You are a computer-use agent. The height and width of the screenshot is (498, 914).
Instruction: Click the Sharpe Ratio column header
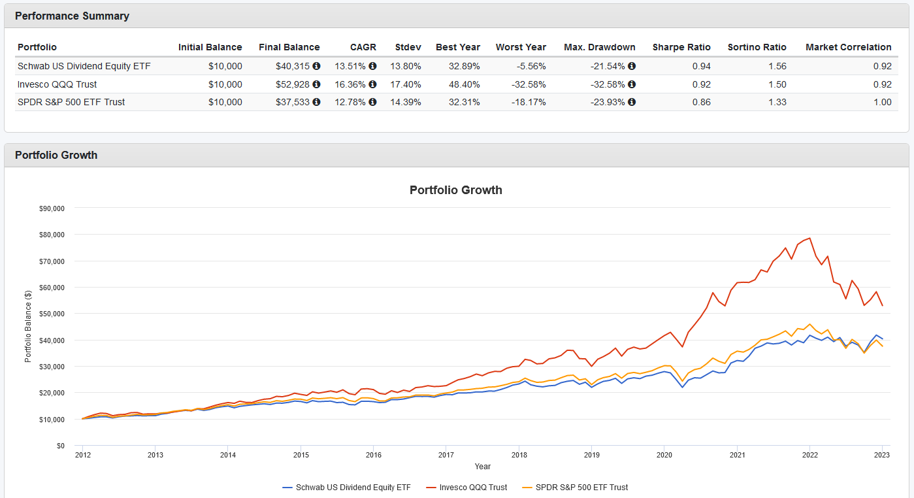point(681,47)
